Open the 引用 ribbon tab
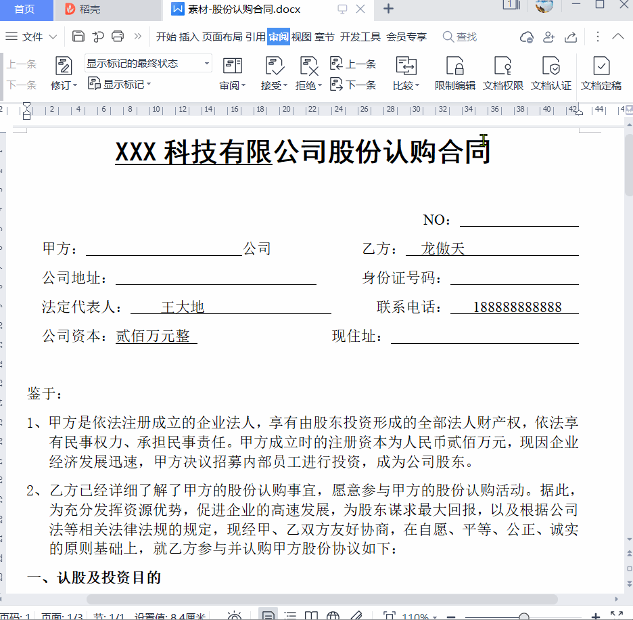Screen dimensions: 633x620 click(x=255, y=37)
